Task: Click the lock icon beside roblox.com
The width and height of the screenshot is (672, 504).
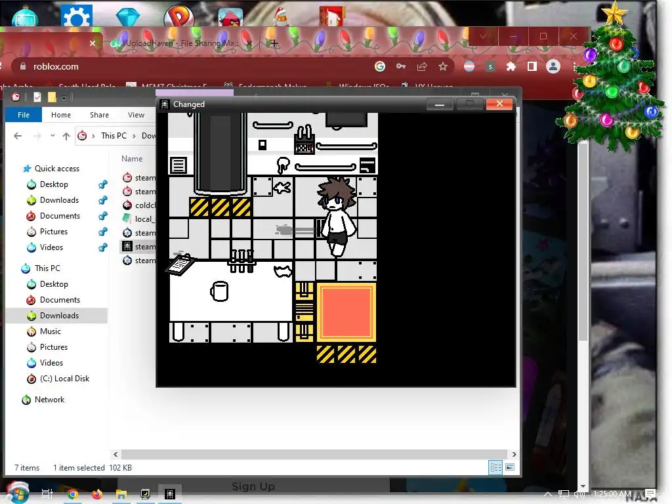Action: tap(23, 66)
